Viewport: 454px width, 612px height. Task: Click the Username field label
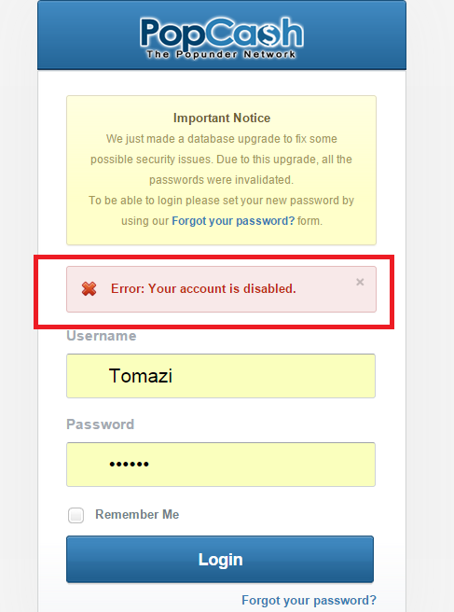102,336
